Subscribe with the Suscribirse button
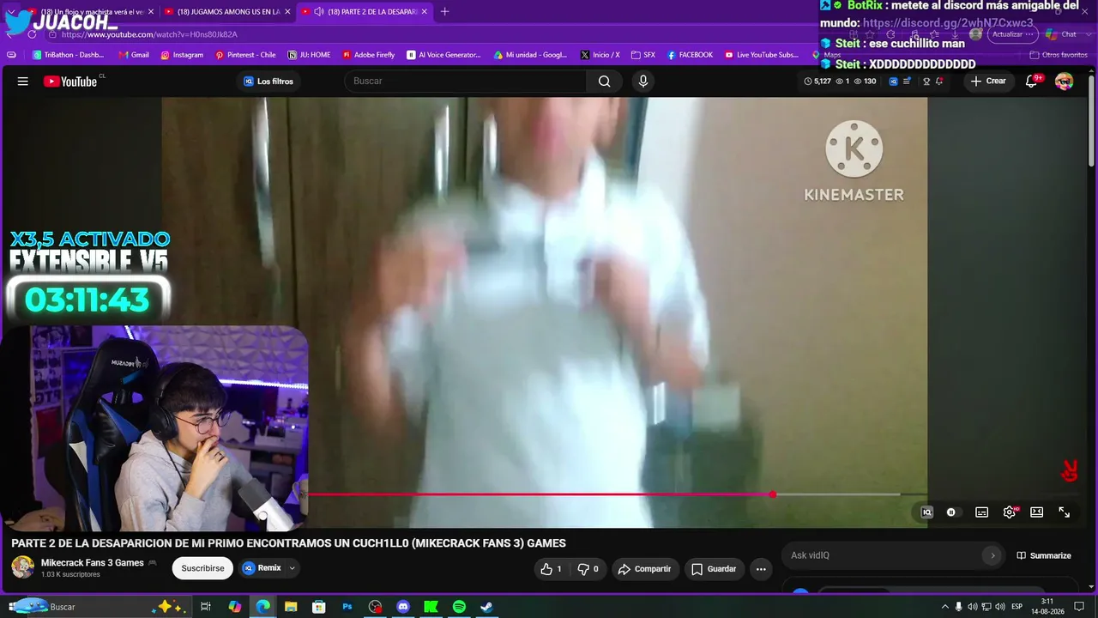 pyautogui.click(x=202, y=568)
